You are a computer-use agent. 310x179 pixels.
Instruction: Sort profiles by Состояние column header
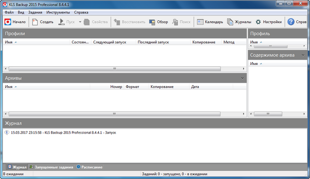(80, 42)
